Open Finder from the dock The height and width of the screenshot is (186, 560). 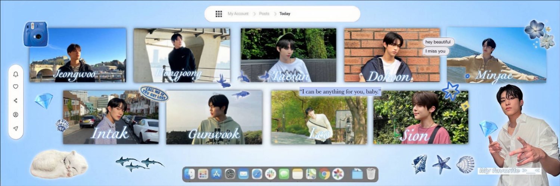(x=190, y=174)
